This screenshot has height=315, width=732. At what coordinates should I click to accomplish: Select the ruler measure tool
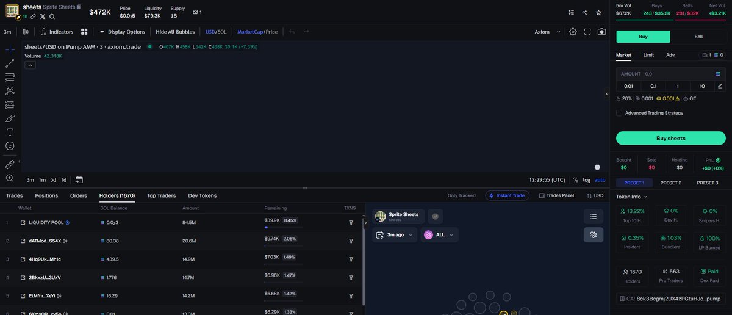[10, 164]
